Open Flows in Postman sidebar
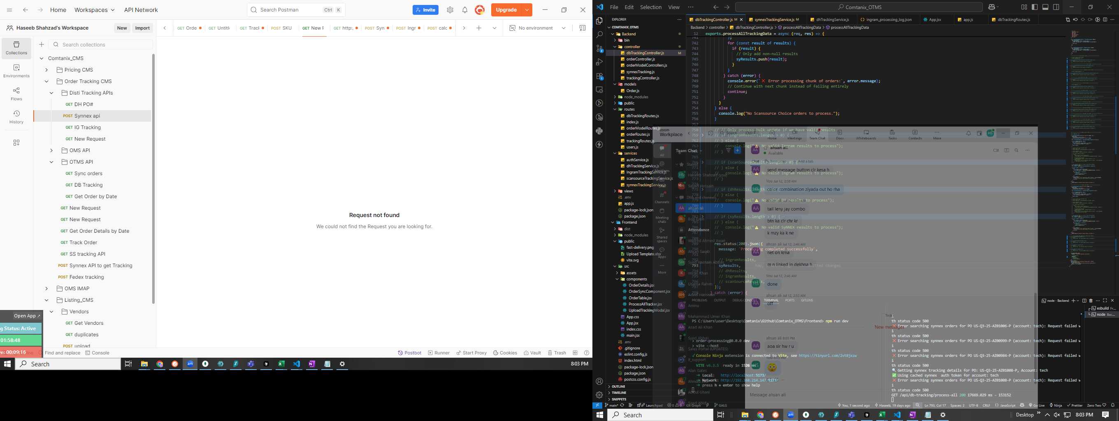Image resolution: width=1119 pixels, height=421 pixels. pyautogui.click(x=16, y=94)
